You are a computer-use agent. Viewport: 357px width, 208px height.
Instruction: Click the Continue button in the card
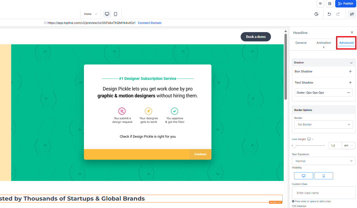pyautogui.click(x=200, y=154)
